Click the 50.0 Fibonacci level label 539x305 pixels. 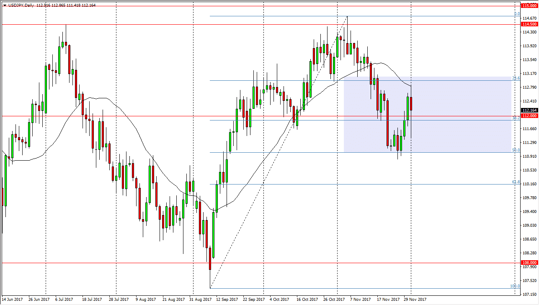point(515,151)
